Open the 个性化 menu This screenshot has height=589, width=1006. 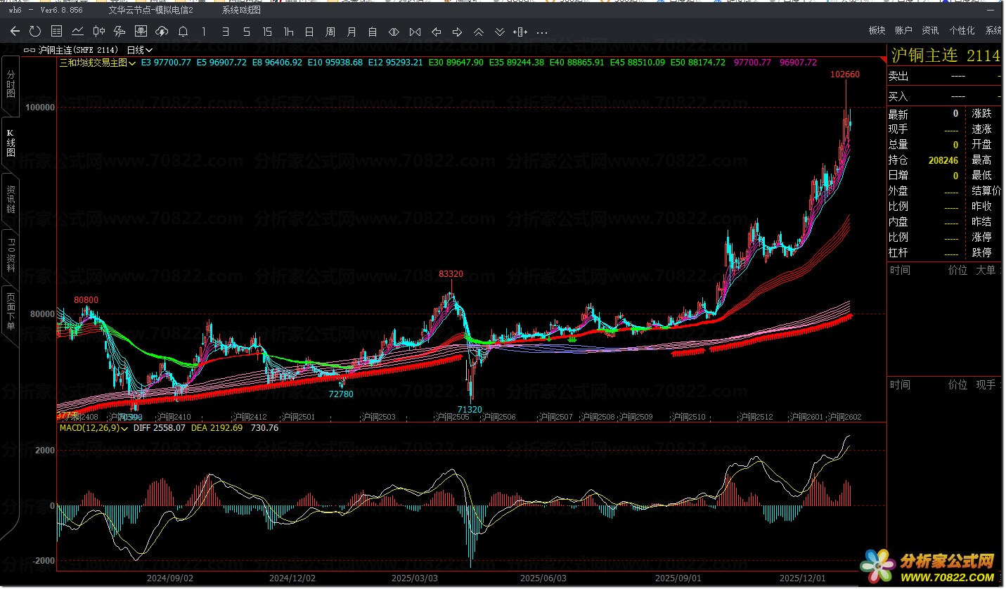tap(962, 30)
